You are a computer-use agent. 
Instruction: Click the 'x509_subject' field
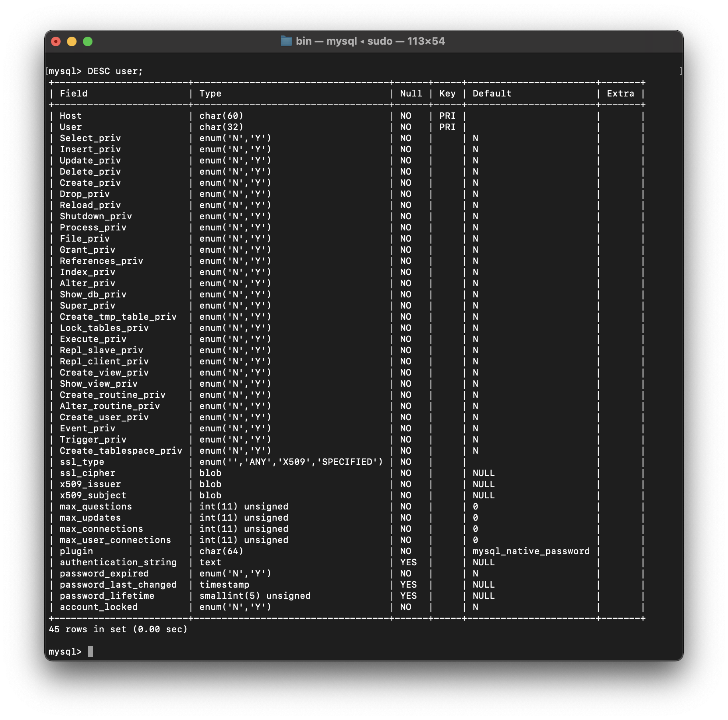[93, 496]
